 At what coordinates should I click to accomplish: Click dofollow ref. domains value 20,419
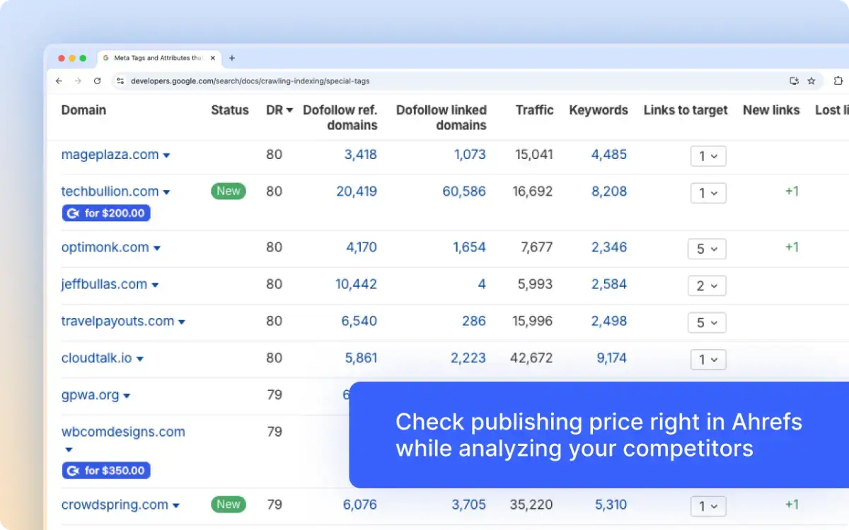coord(357,192)
